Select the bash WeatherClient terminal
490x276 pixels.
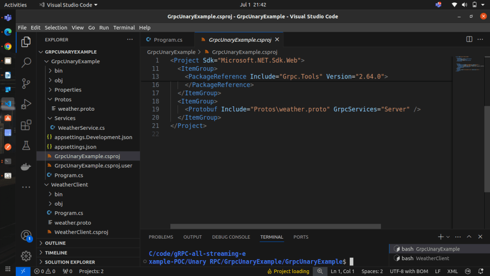click(425, 258)
